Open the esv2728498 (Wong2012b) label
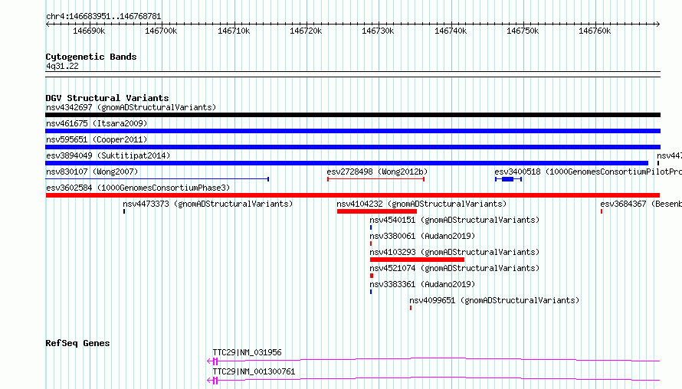Image resolution: width=682 pixels, height=389 pixels. [x=377, y=172]
